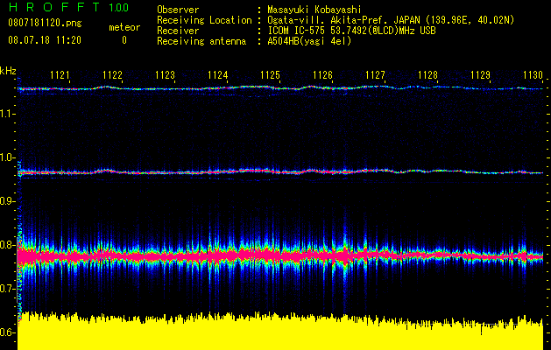Click the 0.8 kHz frequency label
The image size is (551, 350).
[x=8, y=245]
